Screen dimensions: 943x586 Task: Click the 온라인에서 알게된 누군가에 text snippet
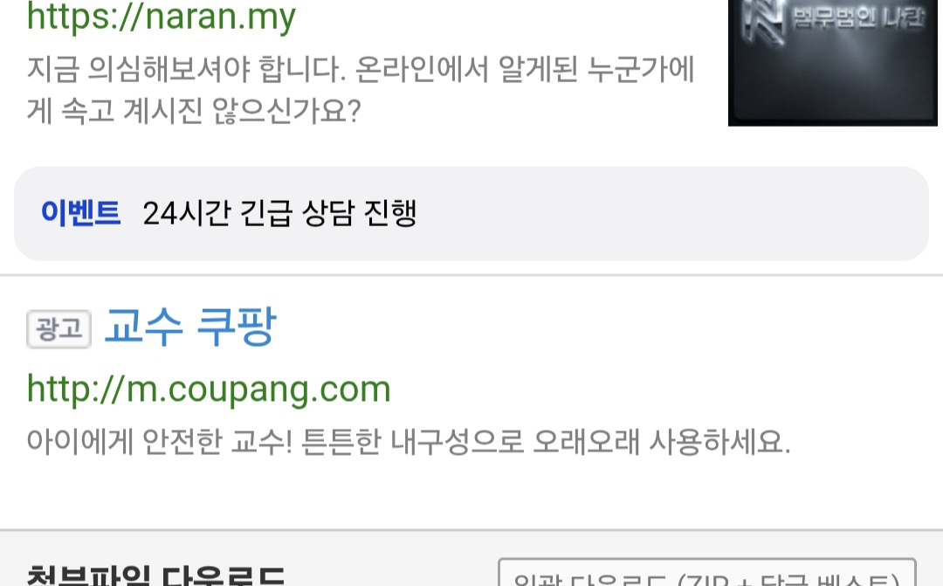[x=525, y=69]
